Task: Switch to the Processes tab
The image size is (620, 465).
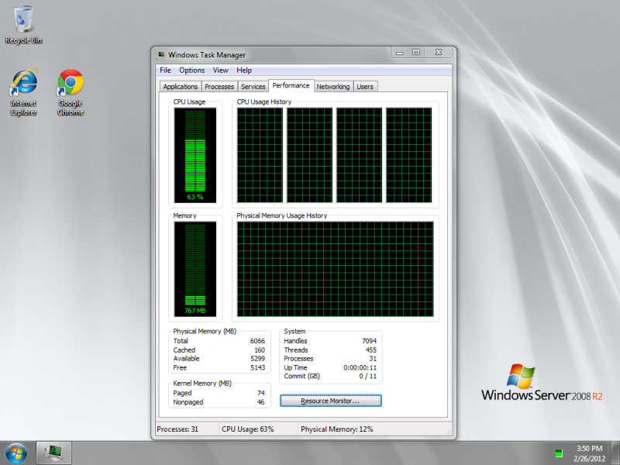Action: click(x=219, y=87)
